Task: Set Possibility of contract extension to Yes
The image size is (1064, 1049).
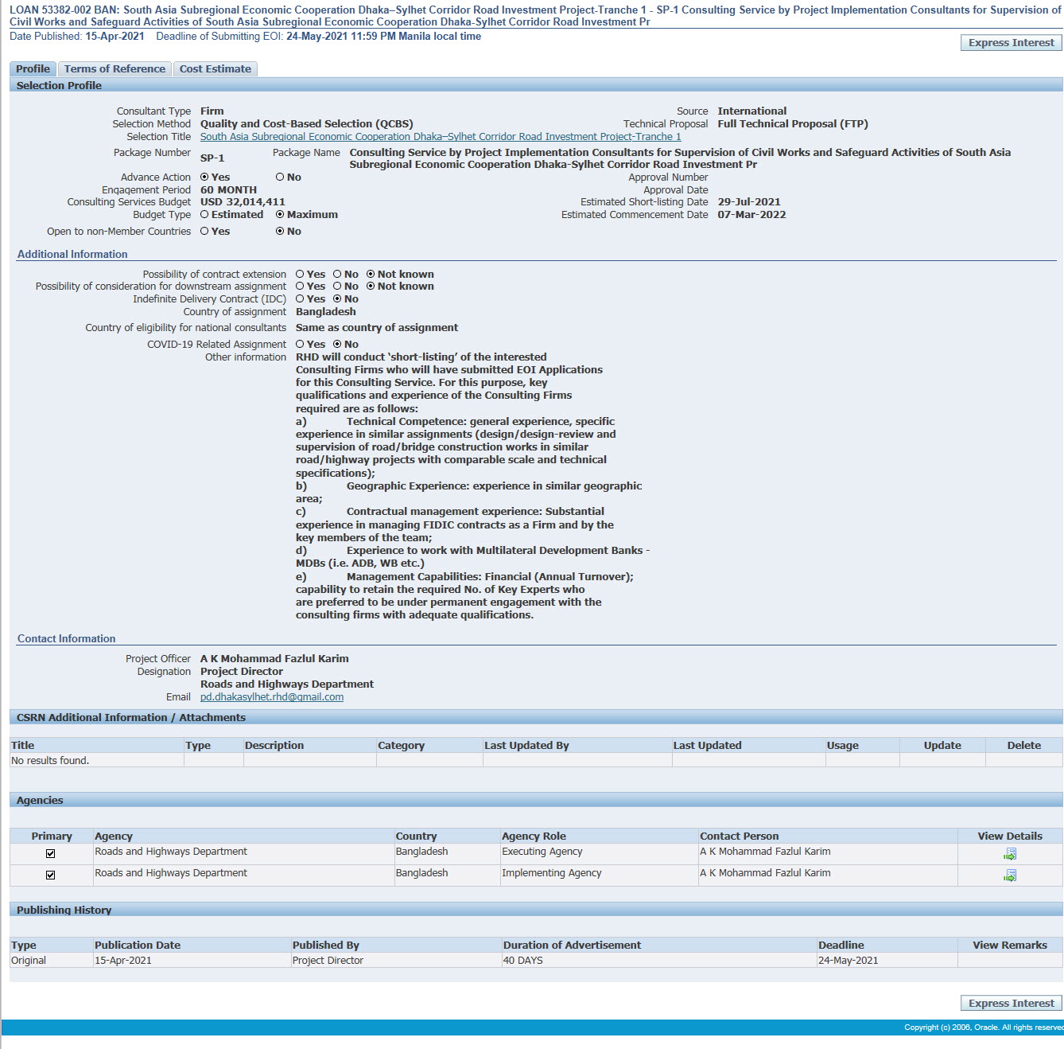Action: coord(300,275)
